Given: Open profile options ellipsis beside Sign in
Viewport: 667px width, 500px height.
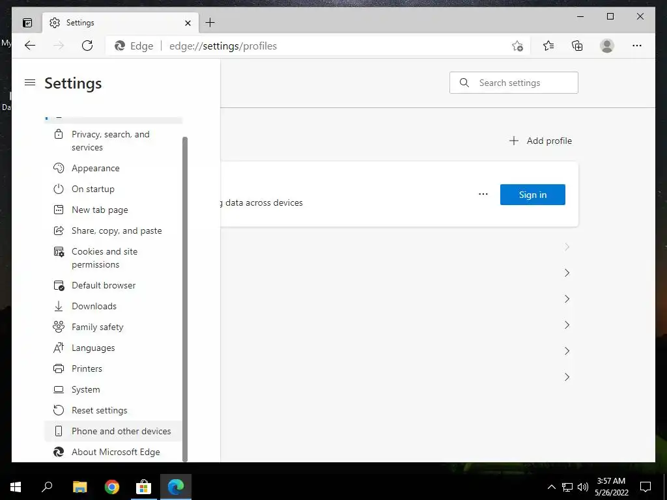Looking at the screenshot, I should [483, 194].
